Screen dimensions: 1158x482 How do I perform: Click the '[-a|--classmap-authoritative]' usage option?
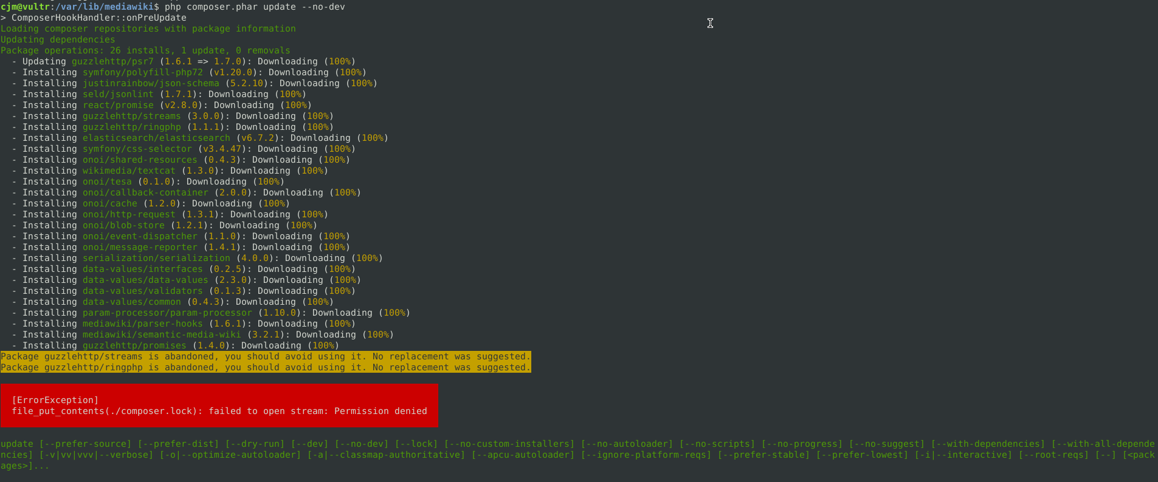[386, 455]
